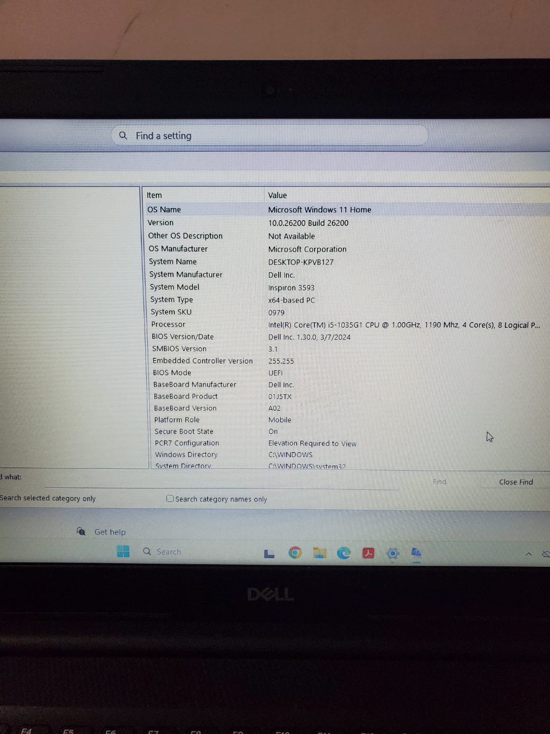Click the value 255.255
Viewport: 550px width, 734px height.
pyautogui.click(x=281, y=361)
